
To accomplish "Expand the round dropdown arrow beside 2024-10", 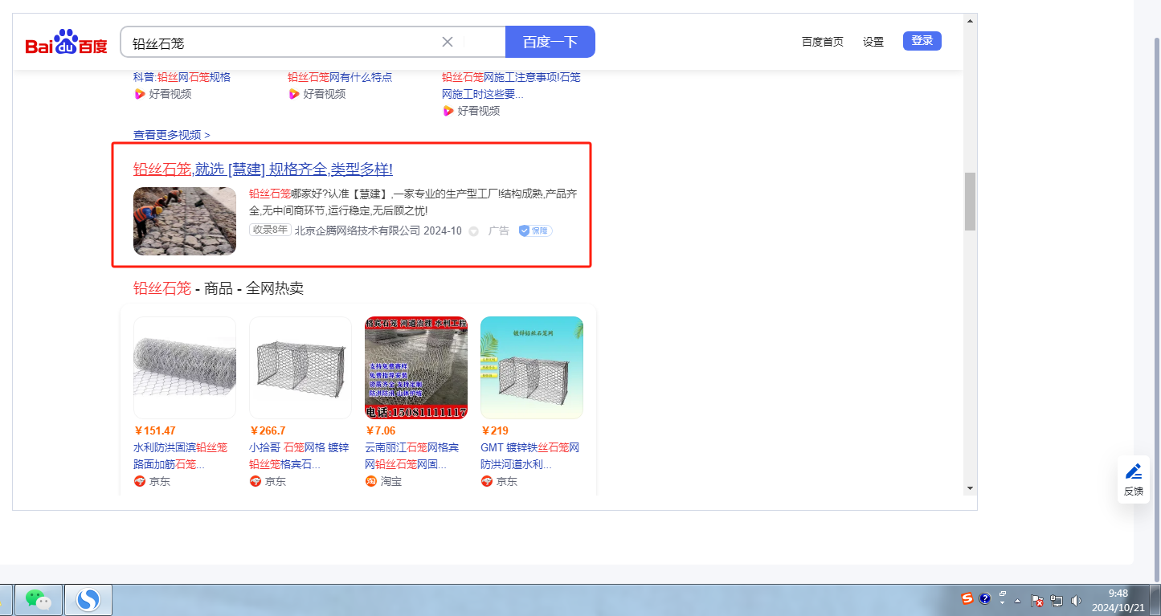I will coord(473,231).
